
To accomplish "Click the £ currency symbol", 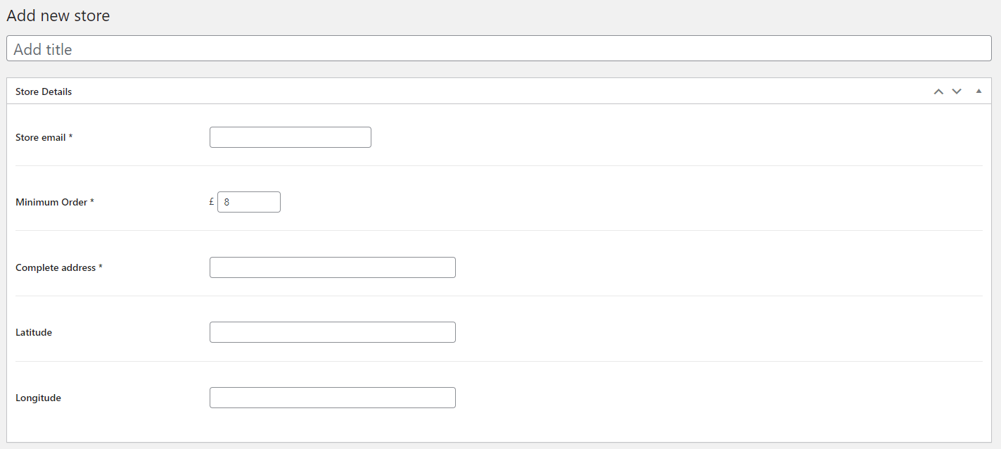I will pos(212,202).
